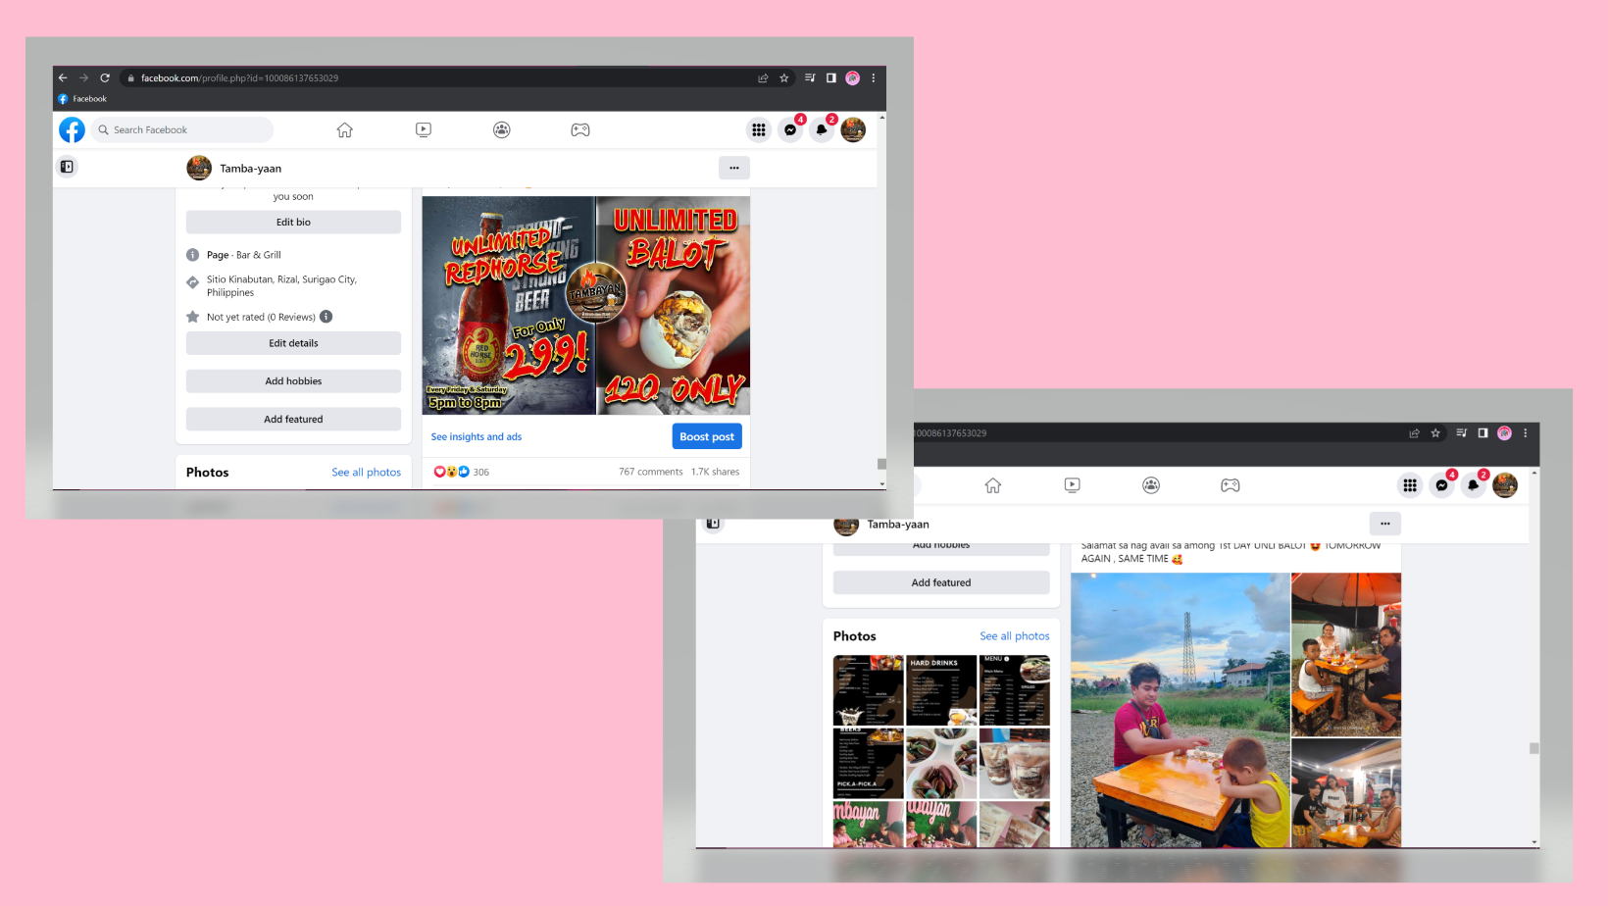View the 306 reactions on the post
Screen dimensions: 1608x906
[462, 472]
